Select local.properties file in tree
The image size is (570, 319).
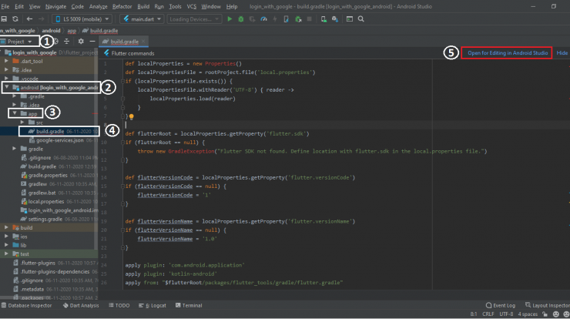pos(45,202)
